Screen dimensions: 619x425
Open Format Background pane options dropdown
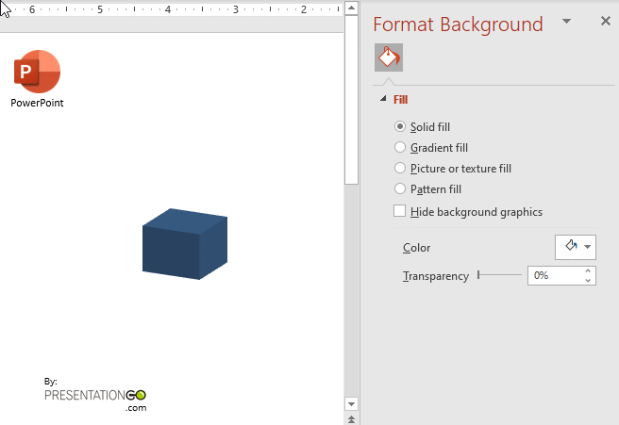click(566, 22)
